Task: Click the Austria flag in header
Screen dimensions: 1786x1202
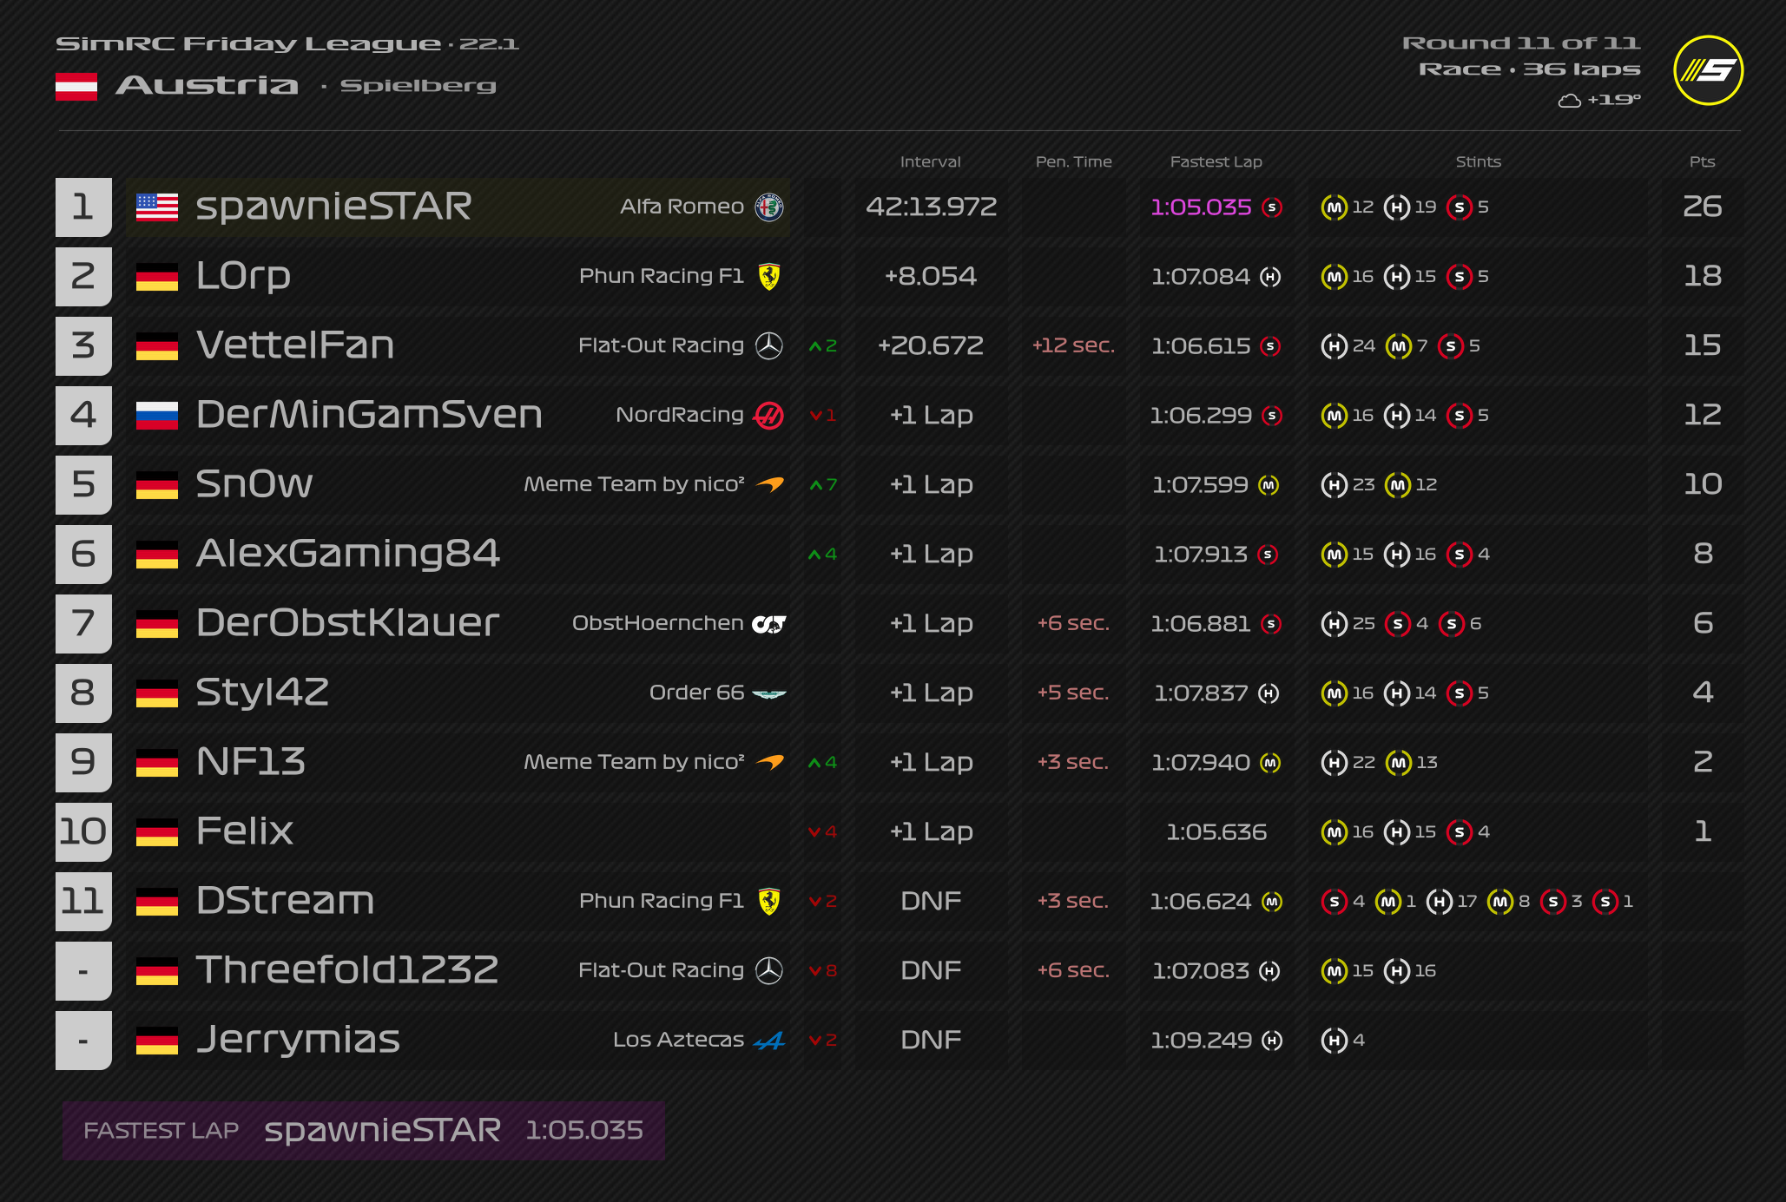Action: tap(76, 87)
